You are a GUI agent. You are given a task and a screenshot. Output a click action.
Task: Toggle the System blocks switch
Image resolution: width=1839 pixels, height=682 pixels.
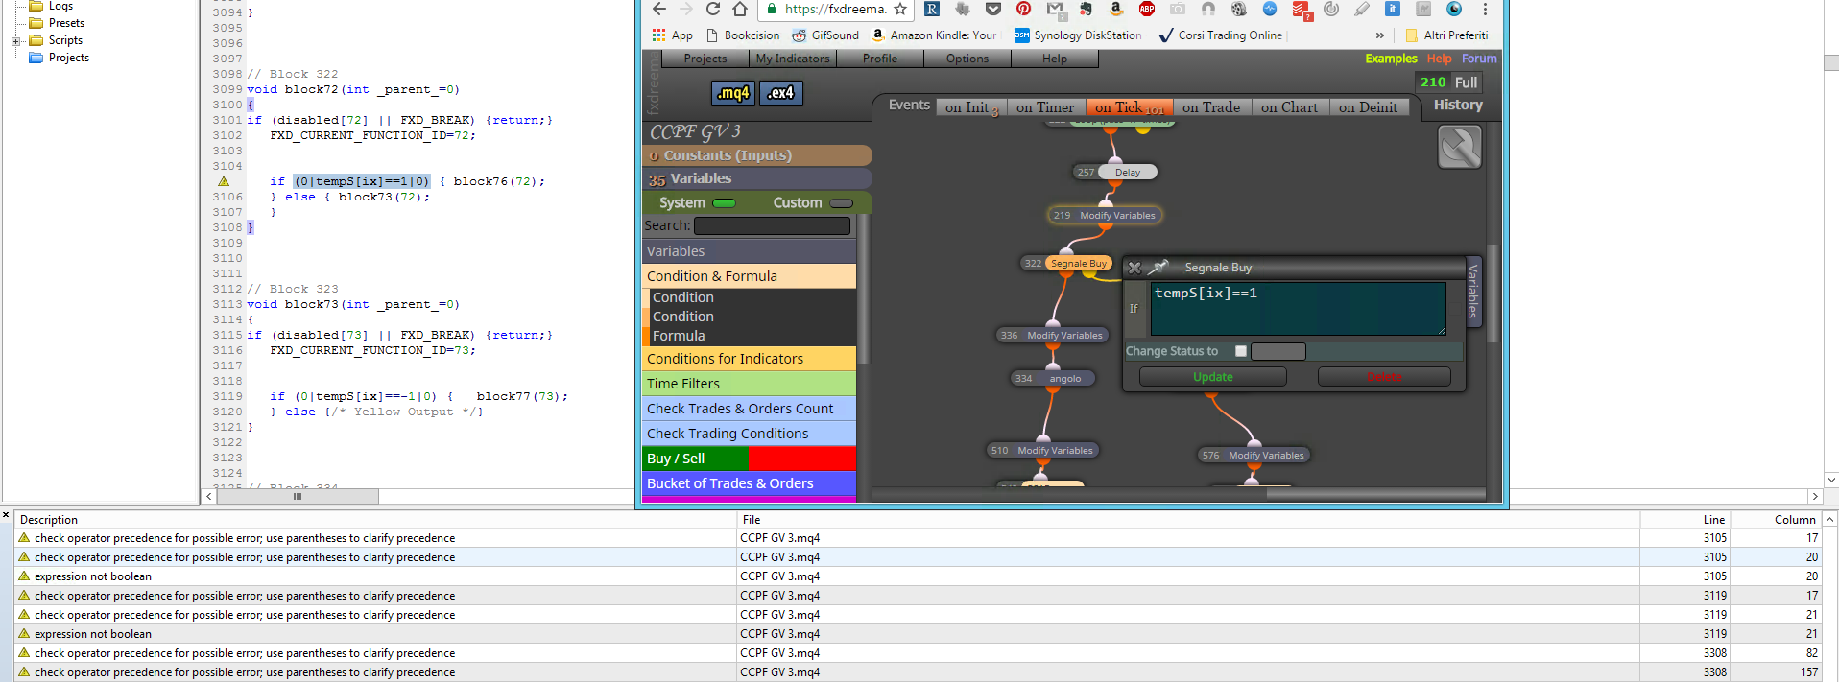(x=725, y=203)
